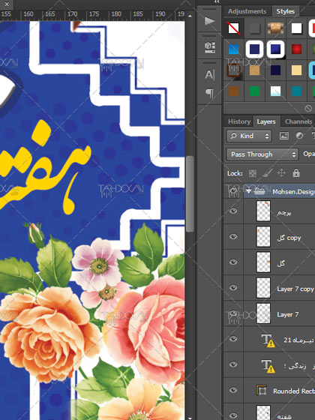Lock image pixels brush icon

pos(267,173)
